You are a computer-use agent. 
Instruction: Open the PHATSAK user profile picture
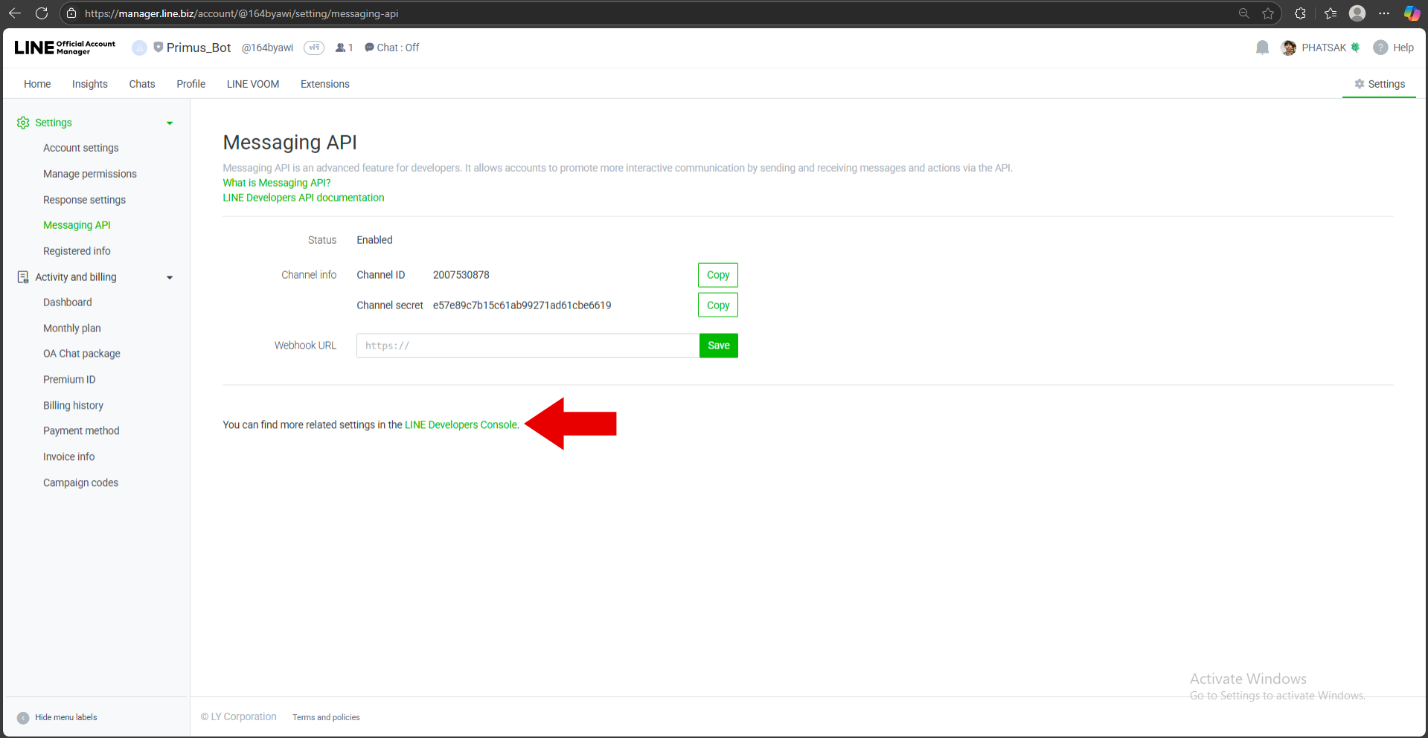point(1289,48)
